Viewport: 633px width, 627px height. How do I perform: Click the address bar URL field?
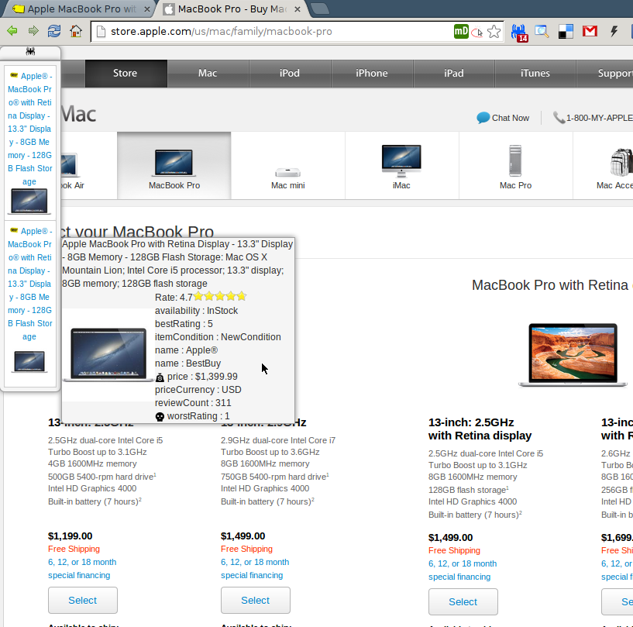(x=271, y=31)
